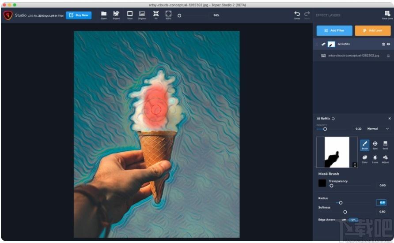Click the Export toolbar icon
This screenshot has height=243, width=394.
point(116,15)
